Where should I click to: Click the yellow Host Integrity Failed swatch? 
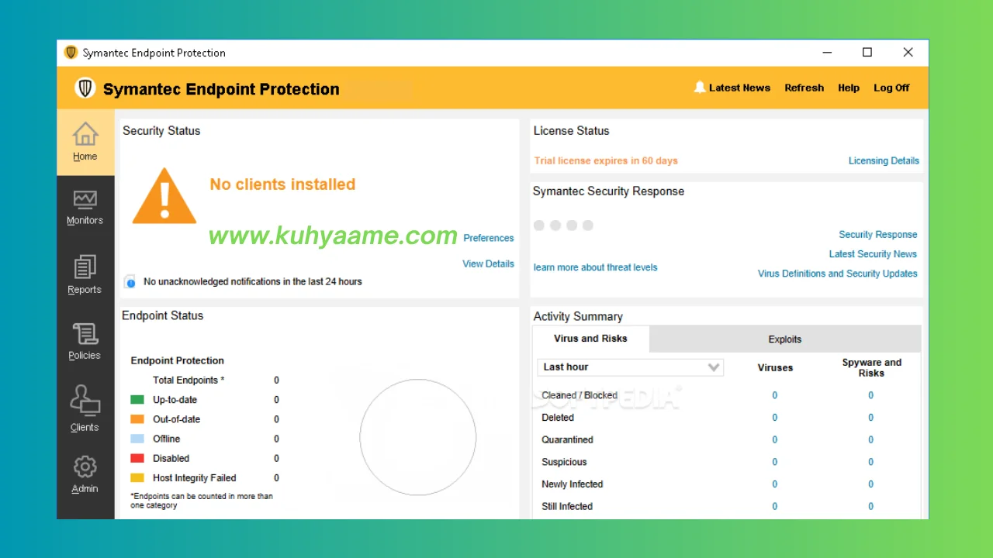[137, 478]
